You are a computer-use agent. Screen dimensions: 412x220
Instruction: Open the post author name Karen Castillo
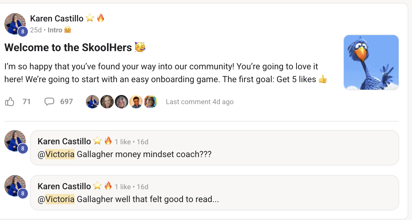57,18
